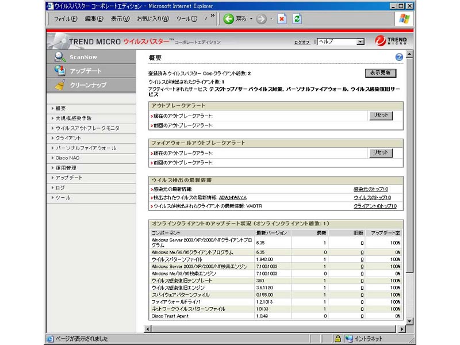Open the ウイルスのトップ10 link

tap(372, 198)
